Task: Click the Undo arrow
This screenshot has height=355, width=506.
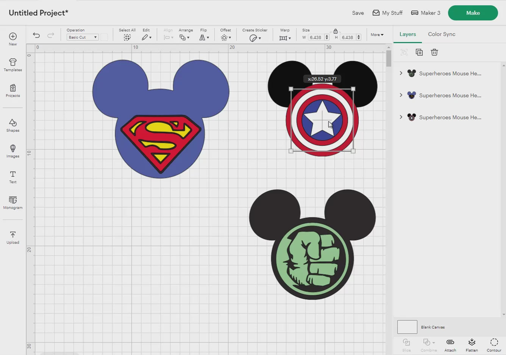Action: click(36, 35)
